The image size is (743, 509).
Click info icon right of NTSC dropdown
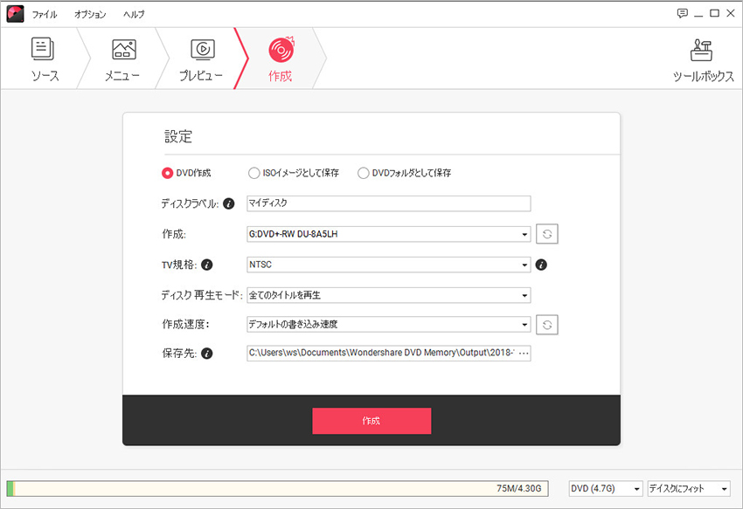pyautogui.click(x=541, y=265)
